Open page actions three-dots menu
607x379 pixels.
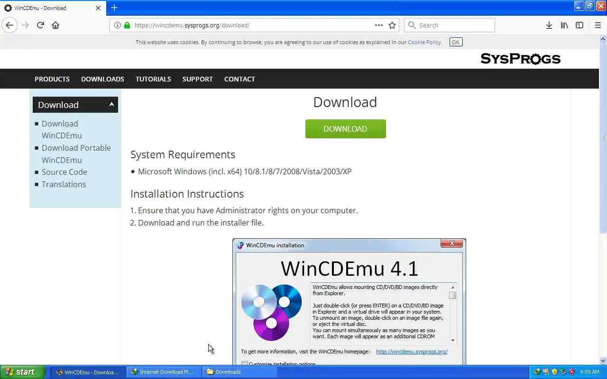[x=378, y=25]
